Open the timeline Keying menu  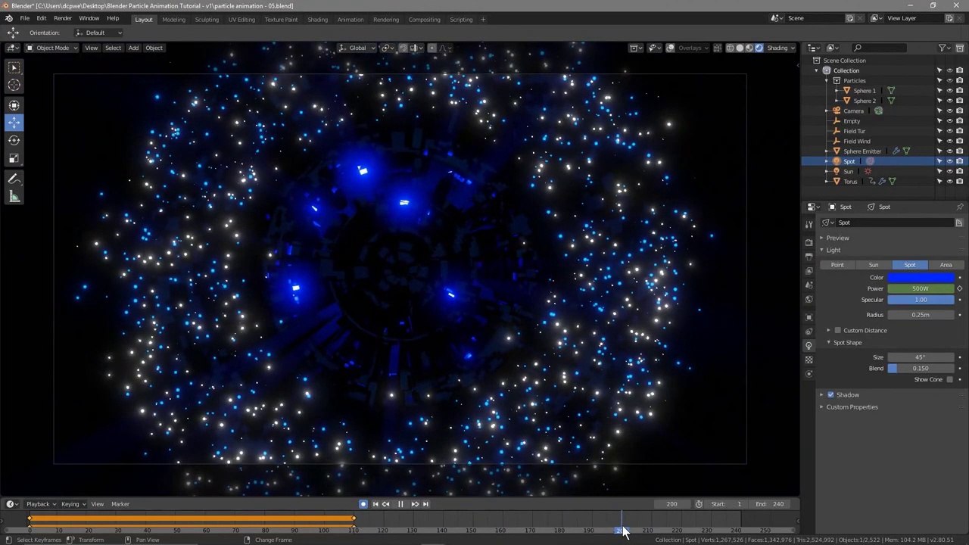click(x=73, y=504)
